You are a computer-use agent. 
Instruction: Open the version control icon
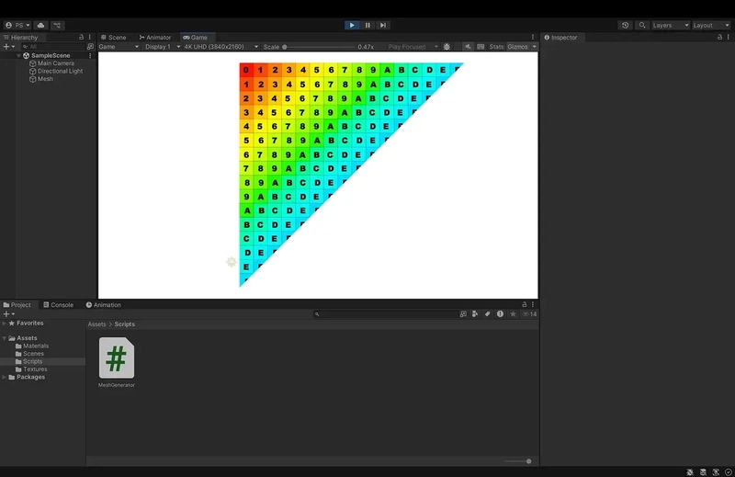pos(58,25)
